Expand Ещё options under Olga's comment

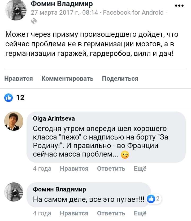[140, 169]
